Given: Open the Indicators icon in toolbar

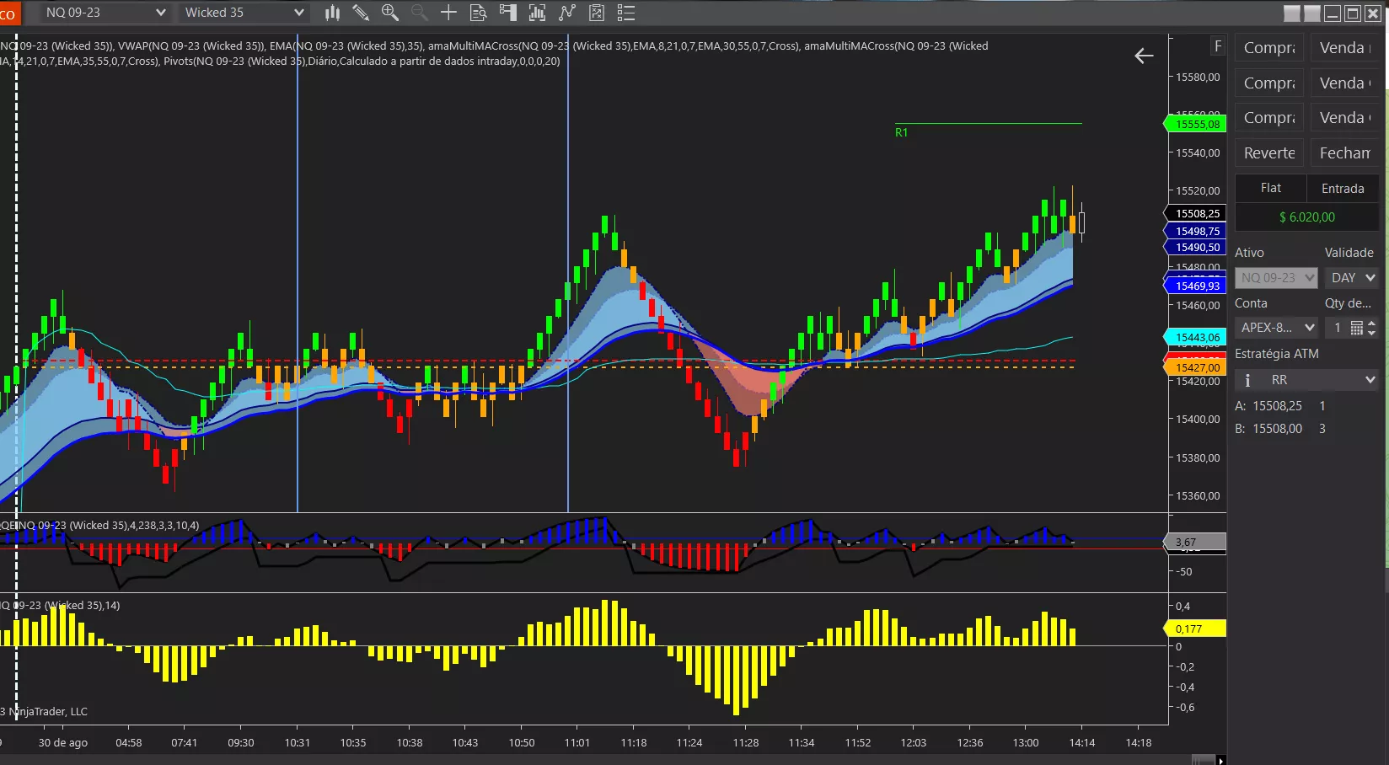Looking at the screenshot, I should [x=567, y=13].
